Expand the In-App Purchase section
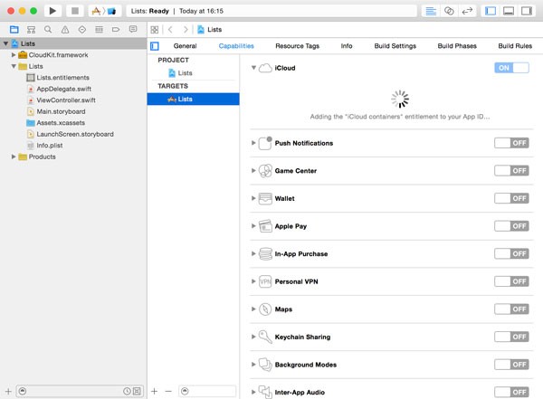 coord(253,254)
